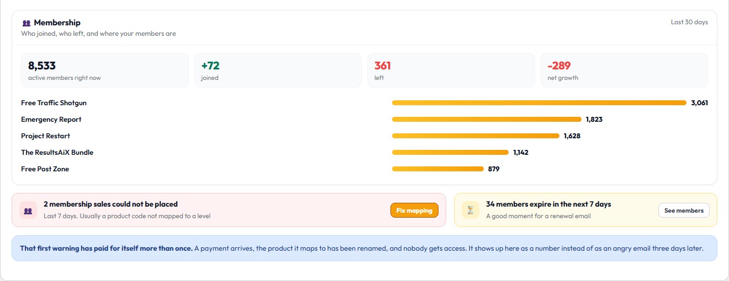The height and width of the screenshot is (281, 729).
Task: Click the Project Restart level name
Action: (45, 136)
